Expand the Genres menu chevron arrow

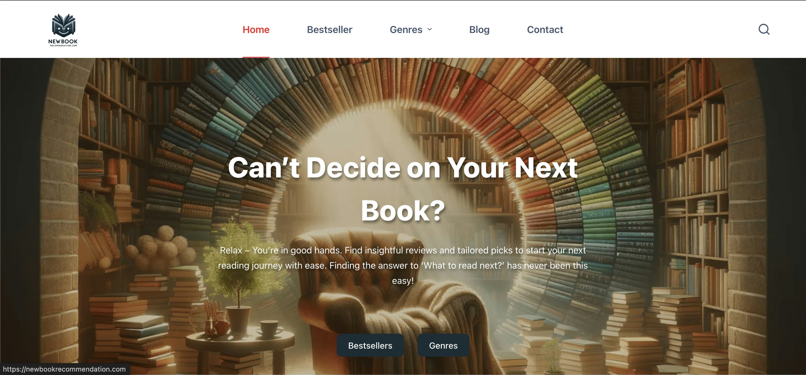tap(430, 30)
